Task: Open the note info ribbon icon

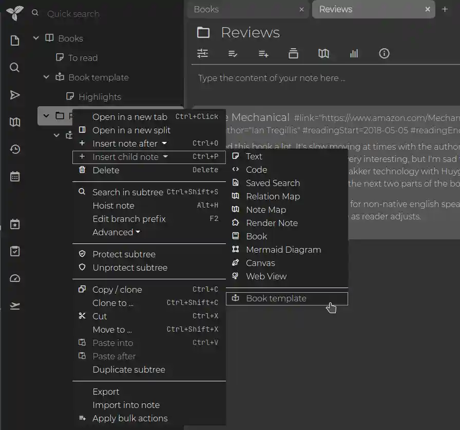Action: coord(384,53)
